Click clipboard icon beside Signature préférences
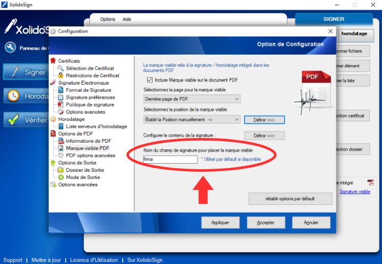The width and height of the screenshot is (382, 264). coord(61,97)
